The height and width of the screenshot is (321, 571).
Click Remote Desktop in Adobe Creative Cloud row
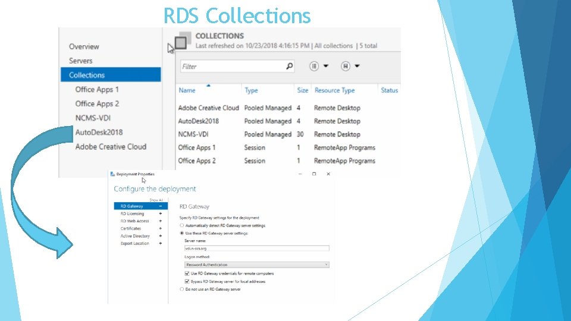click(337, 108)
